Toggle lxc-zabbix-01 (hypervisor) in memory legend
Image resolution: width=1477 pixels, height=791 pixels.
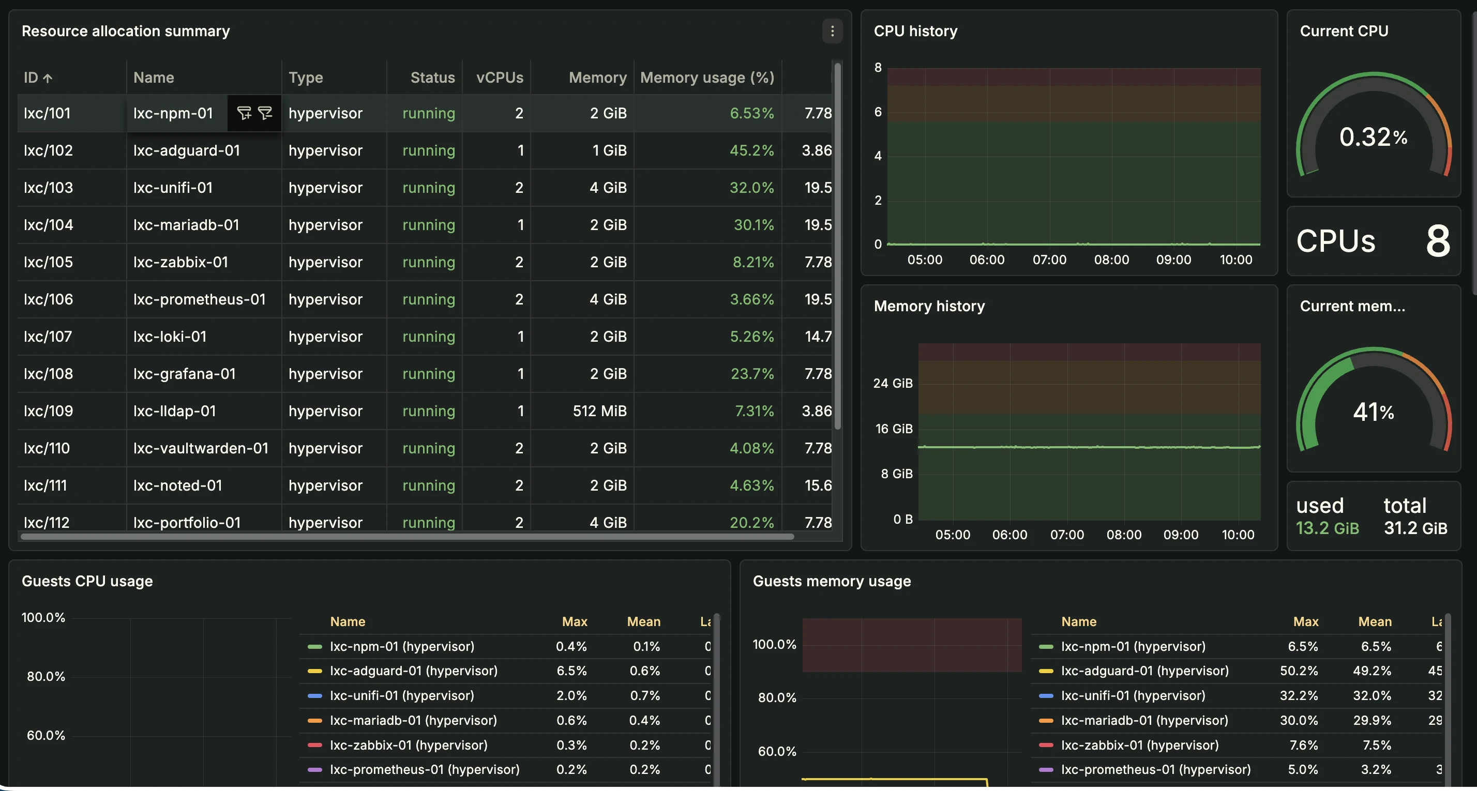pyautogui.click(x=1140, y=745)
